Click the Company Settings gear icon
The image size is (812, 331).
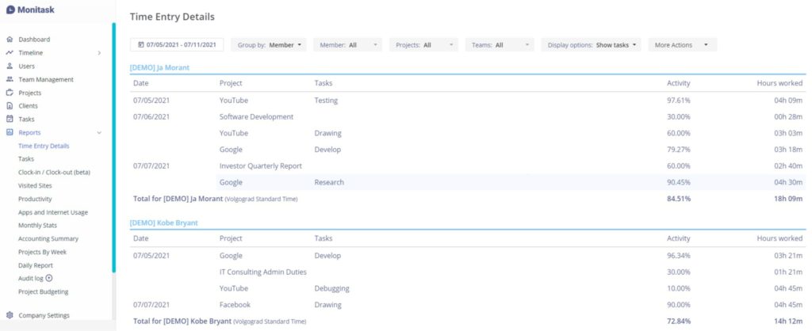10,315
